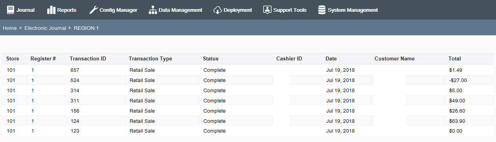Sort by Customer Name column header
Image resolution: width=496 pixels, height=142 pixels.
394,59
